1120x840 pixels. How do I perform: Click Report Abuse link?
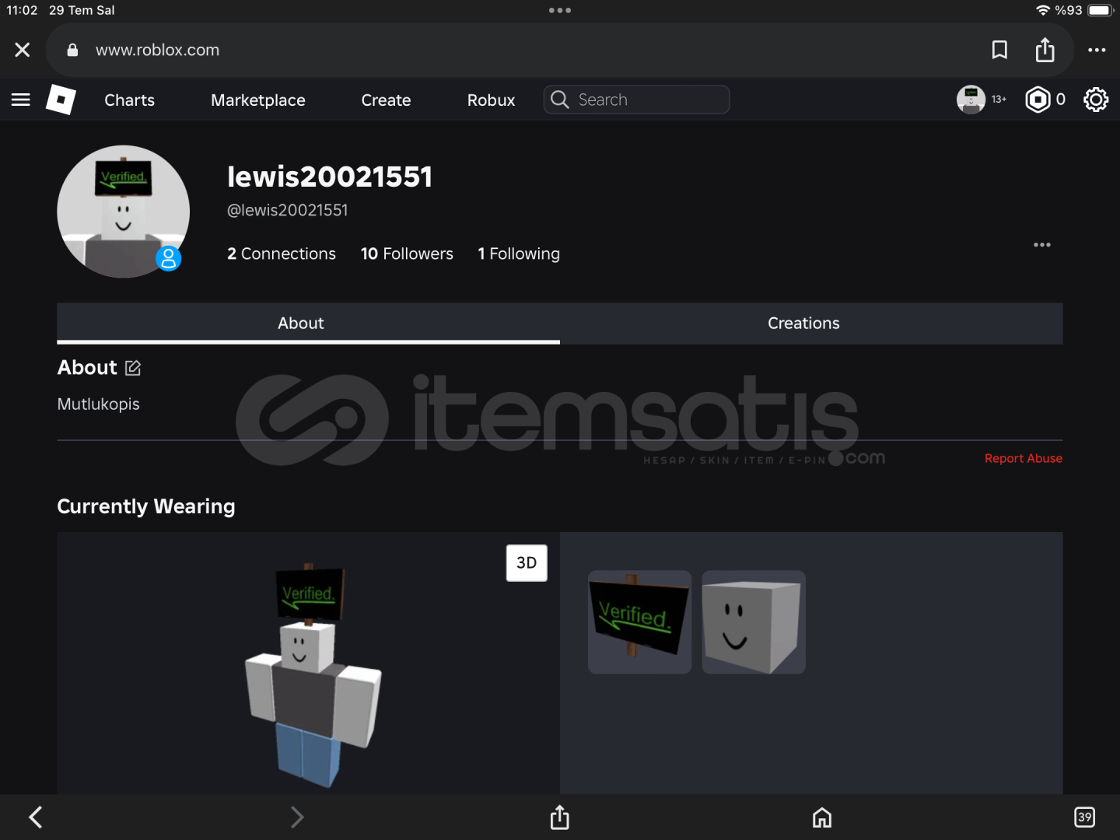point(1024,459)
